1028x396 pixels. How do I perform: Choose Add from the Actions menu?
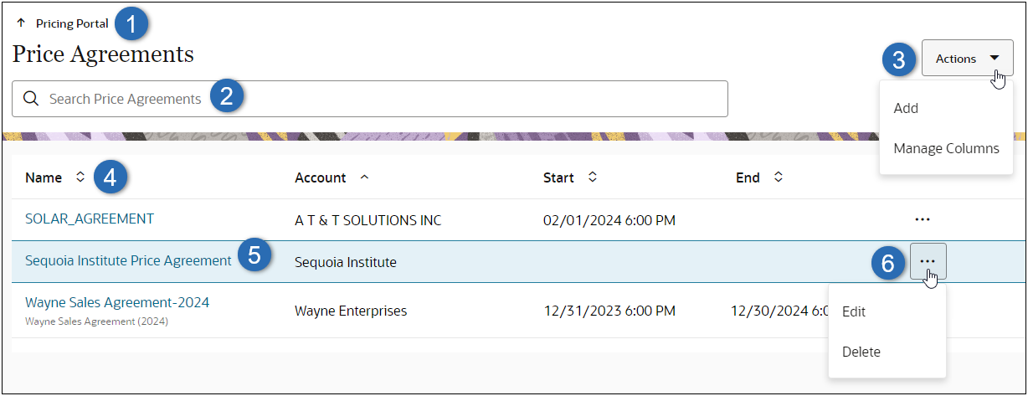tap(906, 108)
